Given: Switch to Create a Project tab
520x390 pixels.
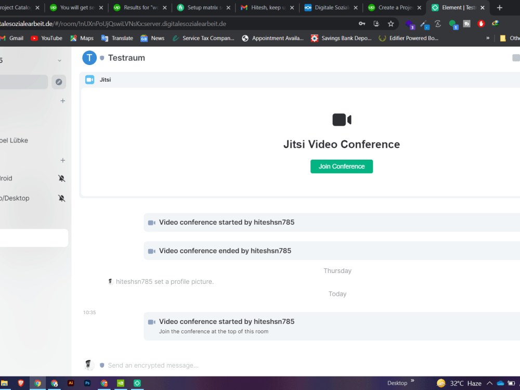Looking at the screenshot, I should [395, 7].
